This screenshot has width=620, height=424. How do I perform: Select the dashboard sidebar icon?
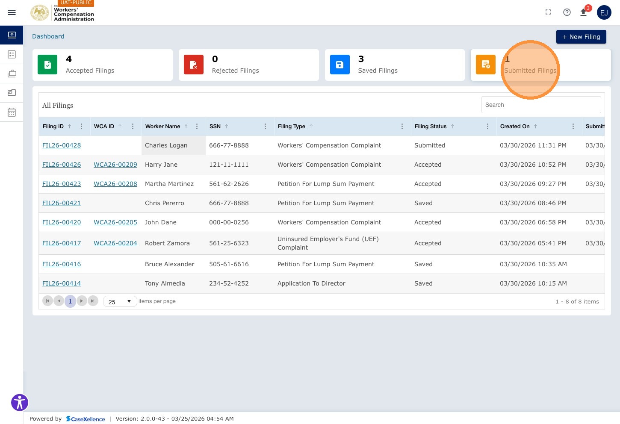click(12, 35)
